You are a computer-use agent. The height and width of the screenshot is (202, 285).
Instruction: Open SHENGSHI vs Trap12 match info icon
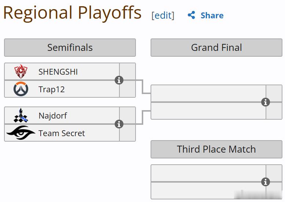point(119,80)
